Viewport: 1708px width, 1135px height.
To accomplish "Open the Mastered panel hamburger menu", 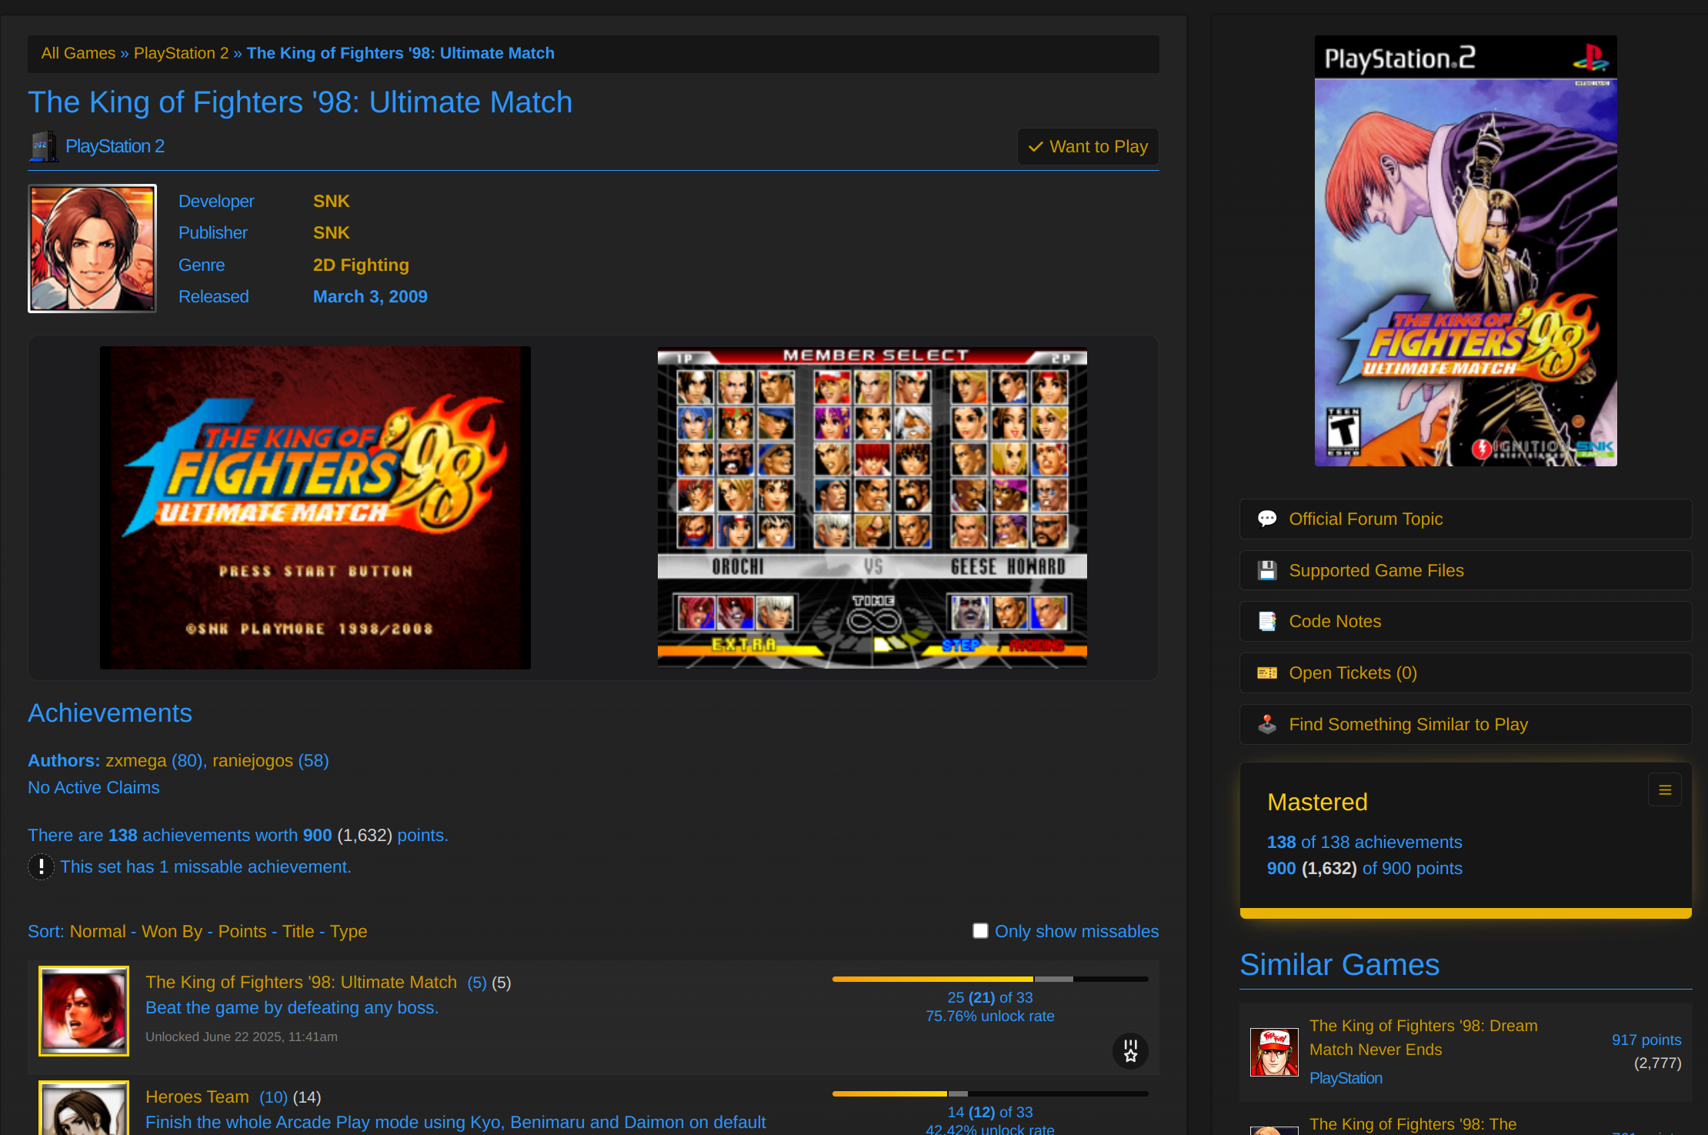I will [1665, 790].
